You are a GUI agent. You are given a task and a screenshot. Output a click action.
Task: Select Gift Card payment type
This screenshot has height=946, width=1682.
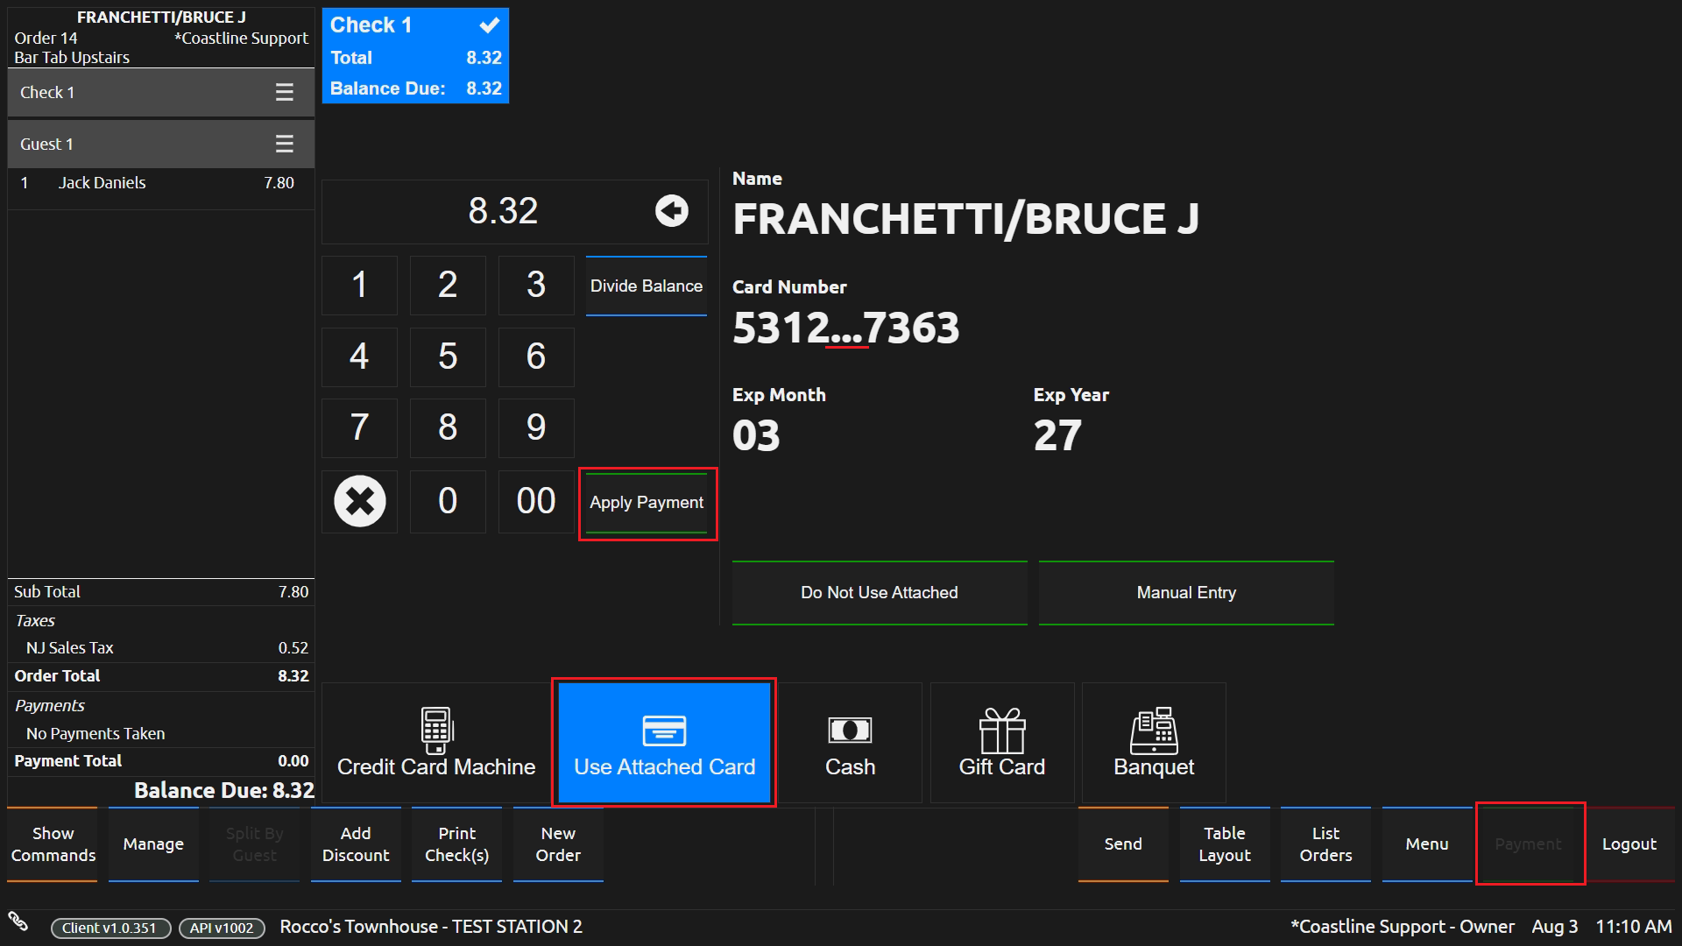[x=1001, y=743]
